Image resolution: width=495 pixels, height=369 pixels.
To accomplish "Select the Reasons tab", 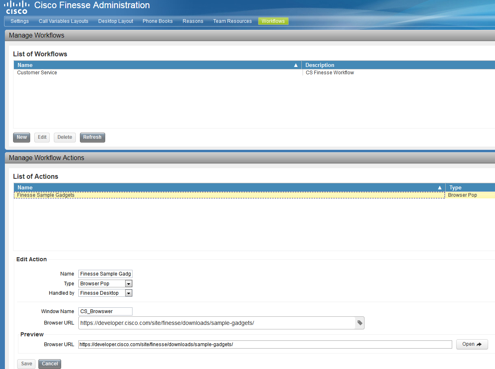I will [x=193, y=21].
